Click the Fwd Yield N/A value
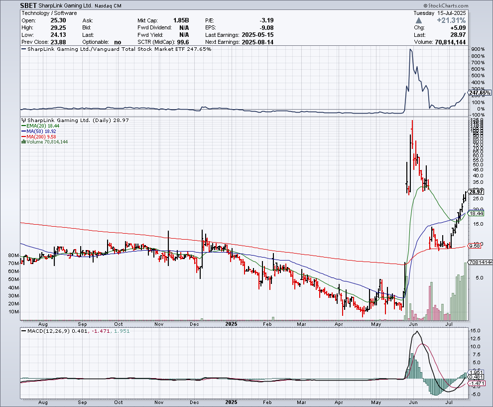 pos(184,35)
